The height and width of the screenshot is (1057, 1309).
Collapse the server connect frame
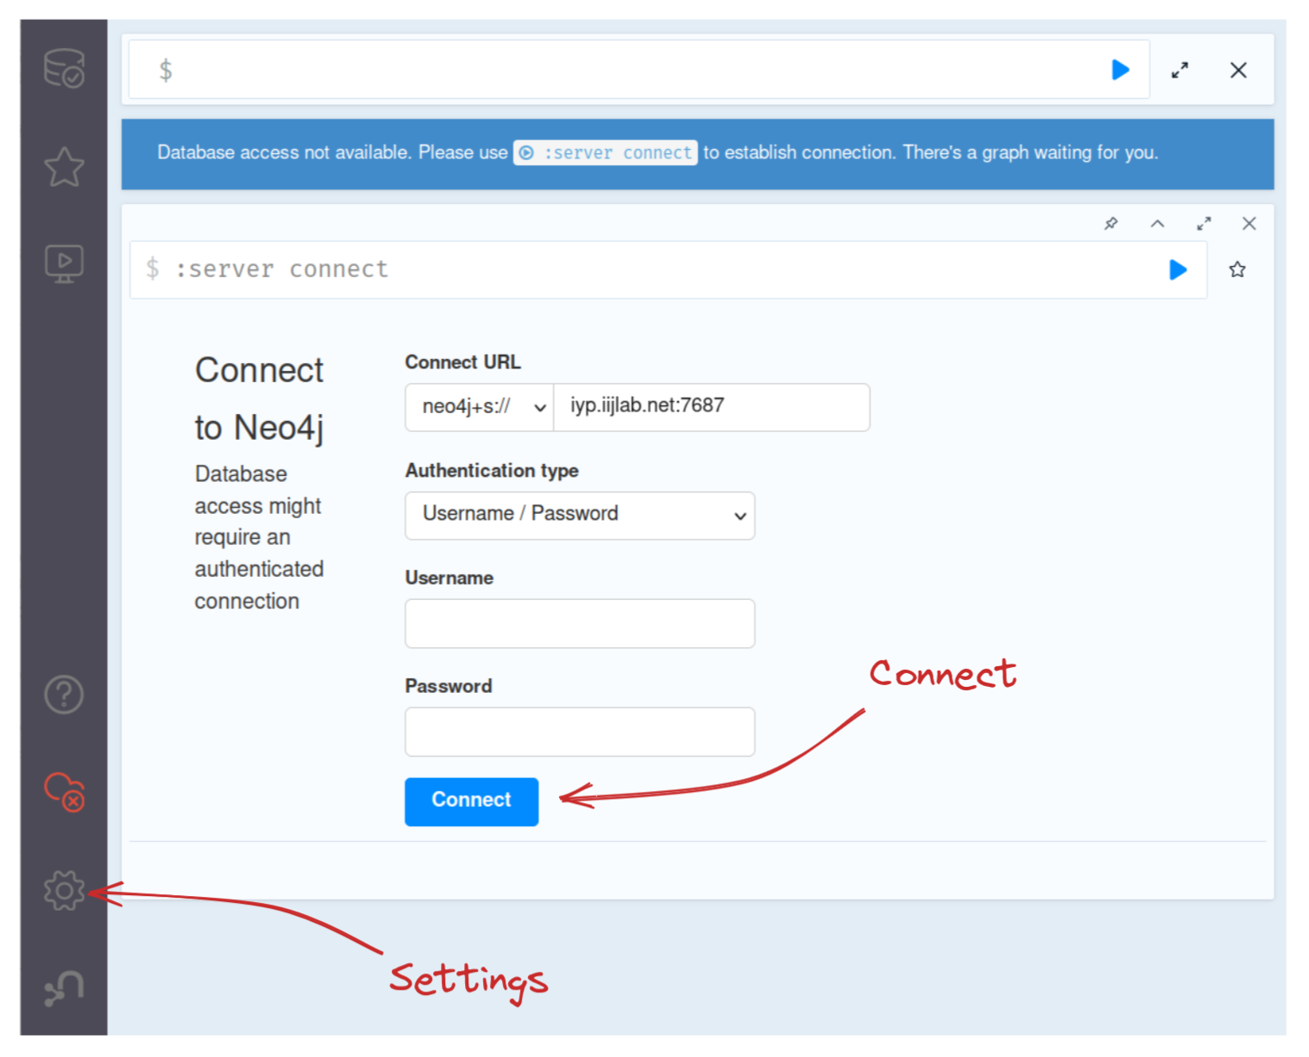point(1157,224)
